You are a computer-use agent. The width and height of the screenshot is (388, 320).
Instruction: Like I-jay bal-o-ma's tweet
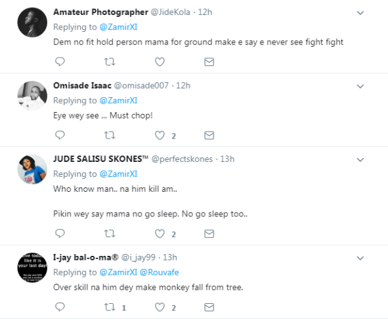tap(160, 307)
